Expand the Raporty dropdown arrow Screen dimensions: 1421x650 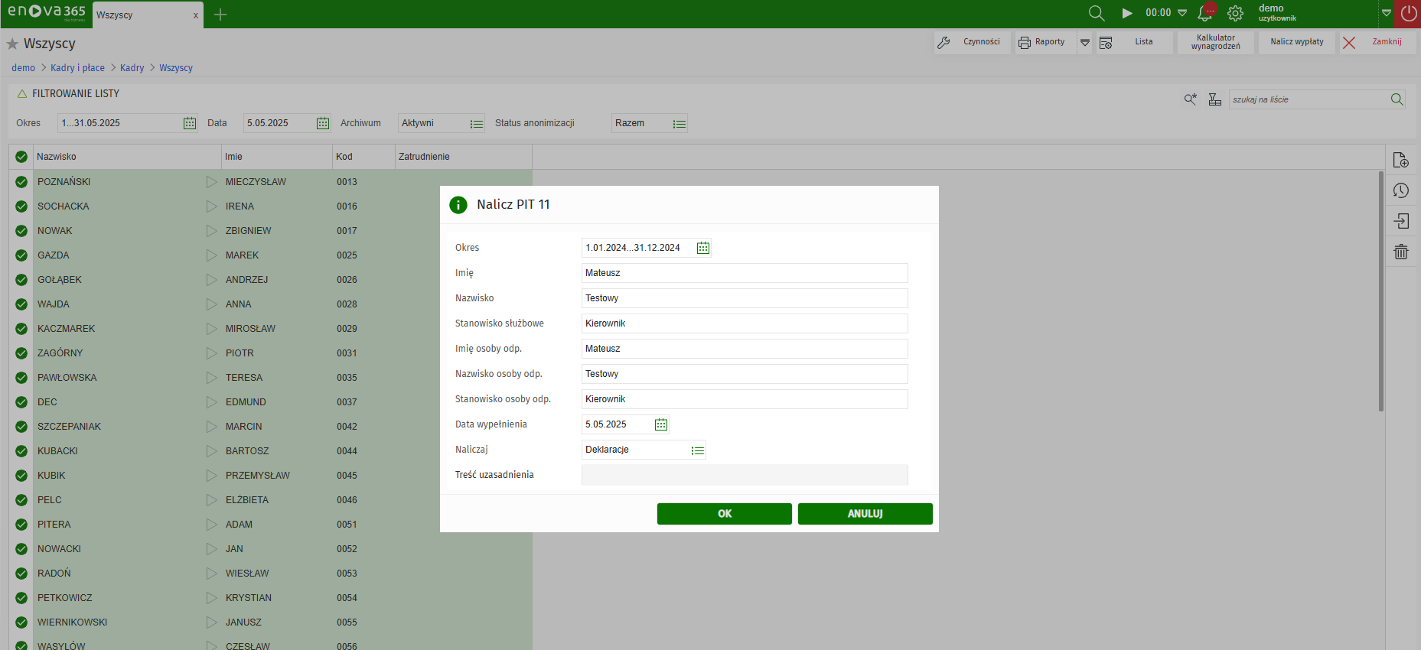click(1084, 43)
